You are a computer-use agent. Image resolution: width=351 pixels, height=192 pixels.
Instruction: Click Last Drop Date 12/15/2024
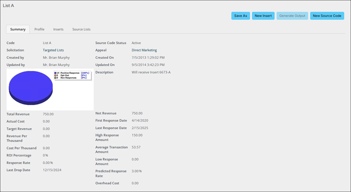pyautogui.click(x=52, y=170)
